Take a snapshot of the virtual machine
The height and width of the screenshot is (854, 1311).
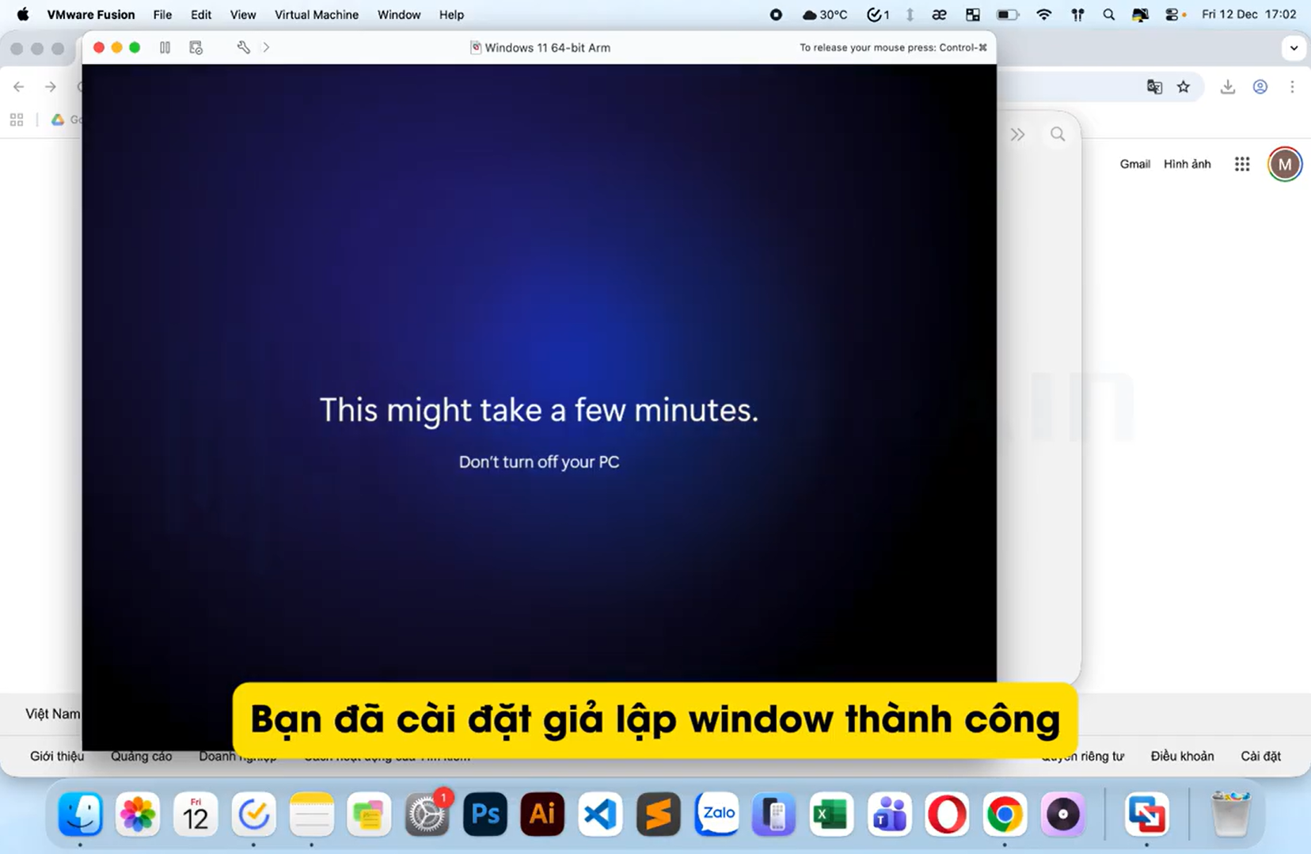195,47
